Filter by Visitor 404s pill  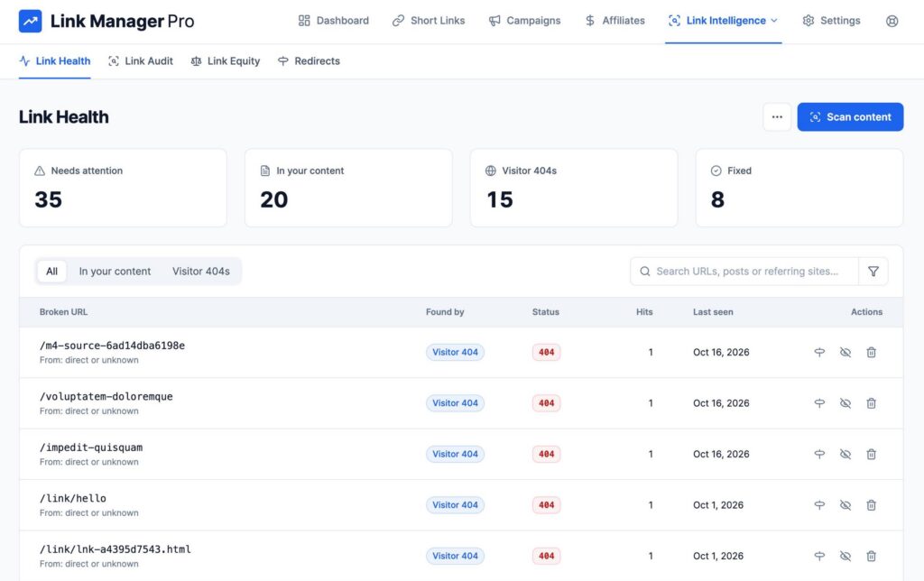click(x=201, y=271)
